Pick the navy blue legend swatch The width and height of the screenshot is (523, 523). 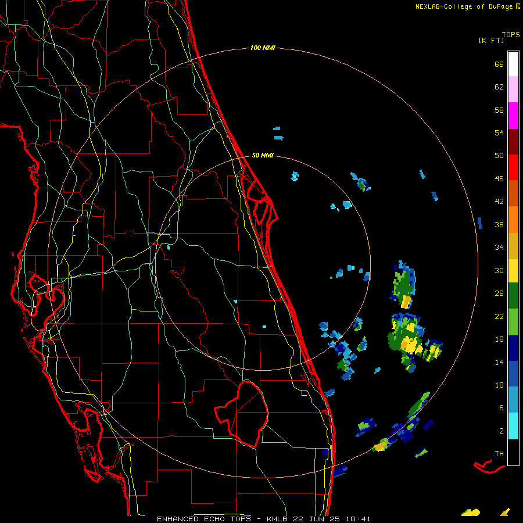(513, 348)
